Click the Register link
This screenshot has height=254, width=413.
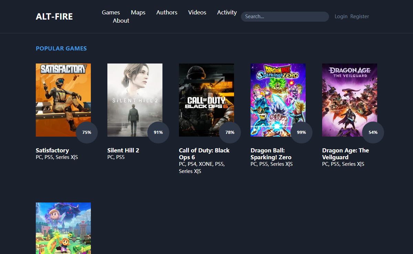click(360, 16)
